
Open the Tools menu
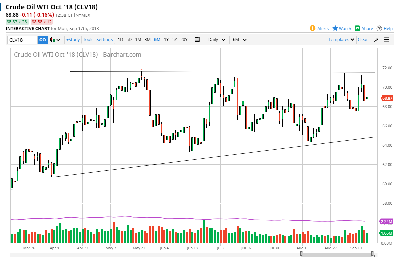[88, 40]
